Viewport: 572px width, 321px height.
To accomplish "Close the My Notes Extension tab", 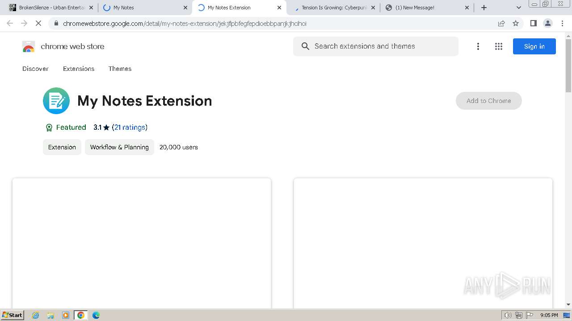I will [x=279, y=8].
